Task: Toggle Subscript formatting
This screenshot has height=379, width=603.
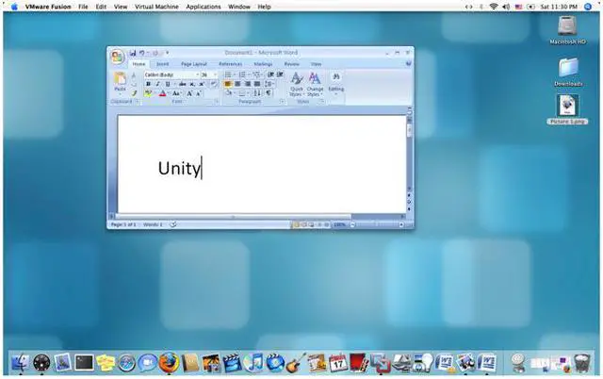Action: [x=192, y=84]
